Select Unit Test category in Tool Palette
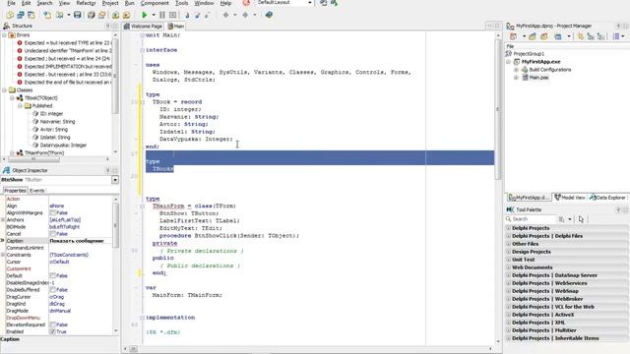The image size is (630, 354). point(567,260)
